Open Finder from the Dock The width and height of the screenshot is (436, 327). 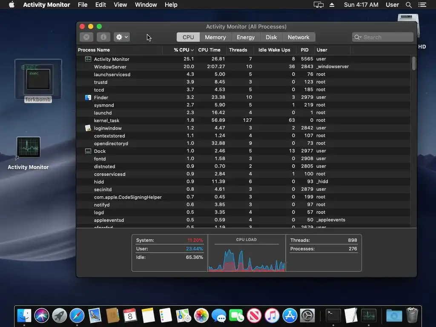[x=24, y=316]
